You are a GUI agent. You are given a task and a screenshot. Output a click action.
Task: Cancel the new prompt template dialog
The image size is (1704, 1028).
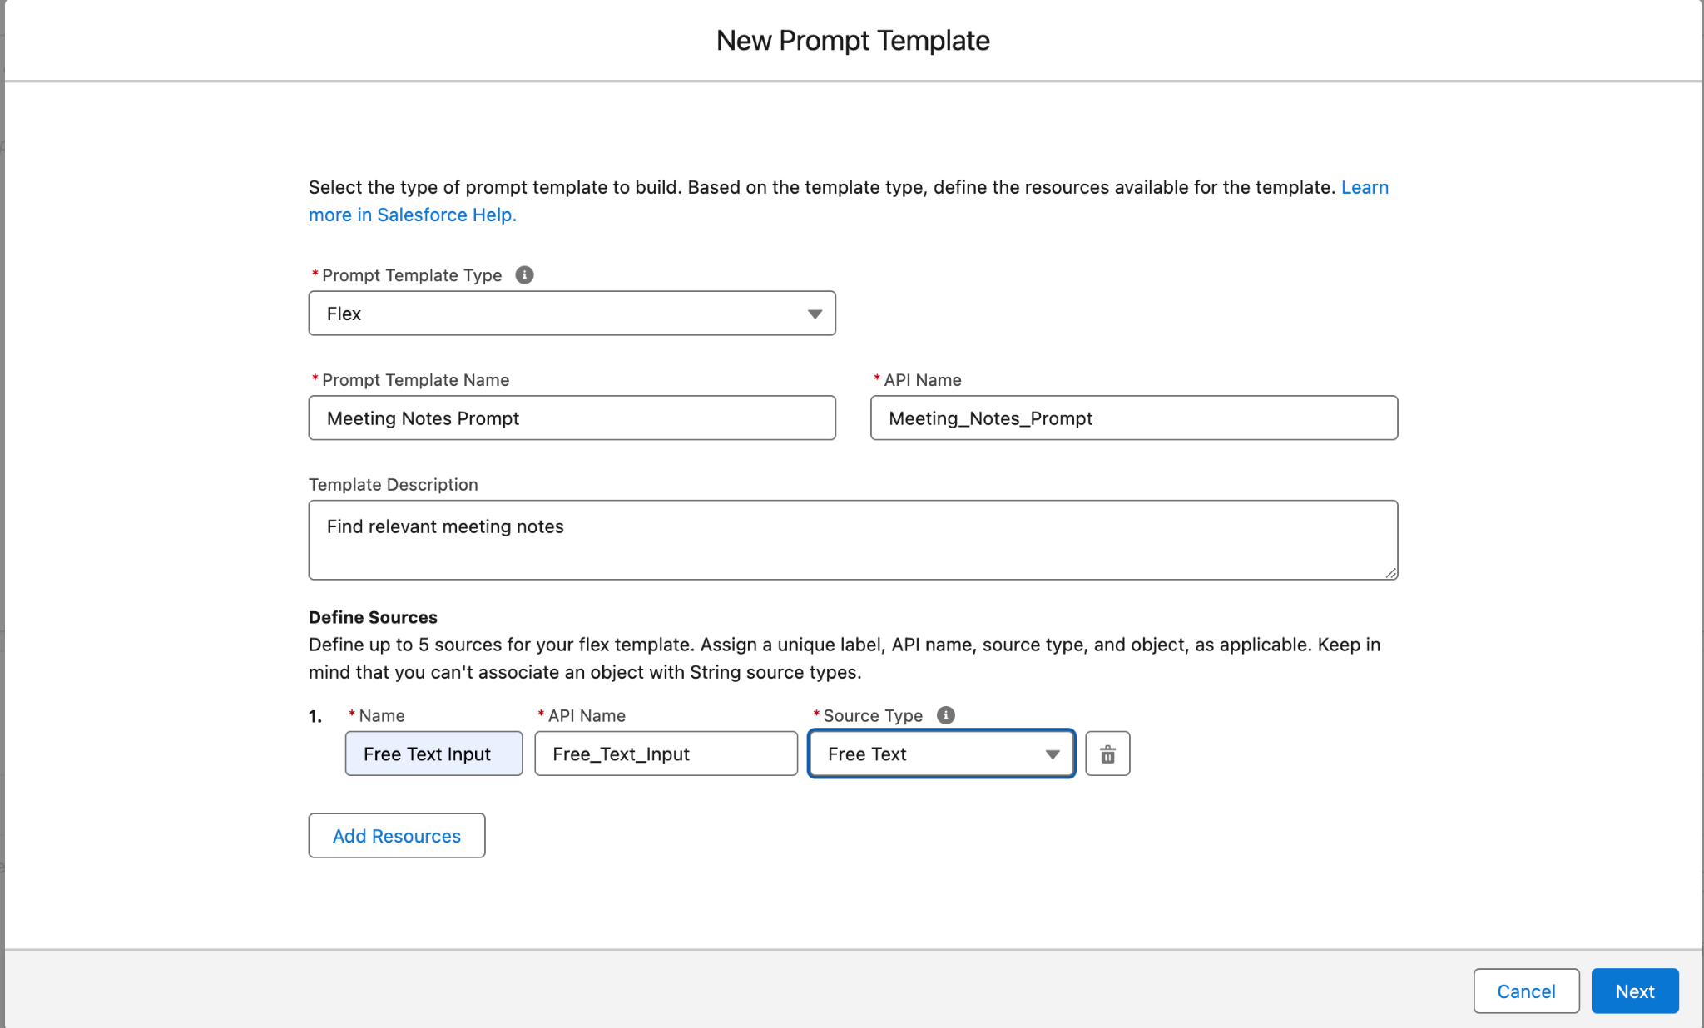pyautogui.click(x=1525, y=991)
